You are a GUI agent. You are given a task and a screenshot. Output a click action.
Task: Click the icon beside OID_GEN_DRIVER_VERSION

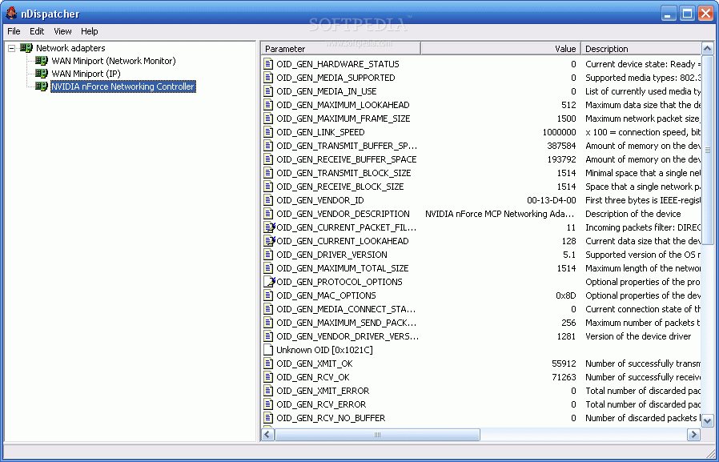pos(269,255)
